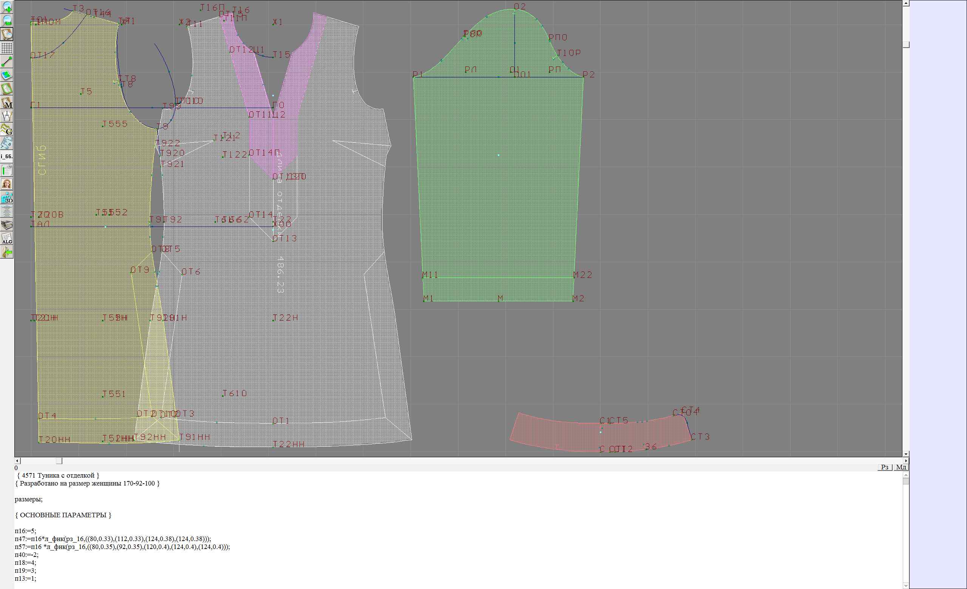Click canvas vertical scrollbar down arrow
Viewport: 967px width, 589px height.
(x=906, y=454)
